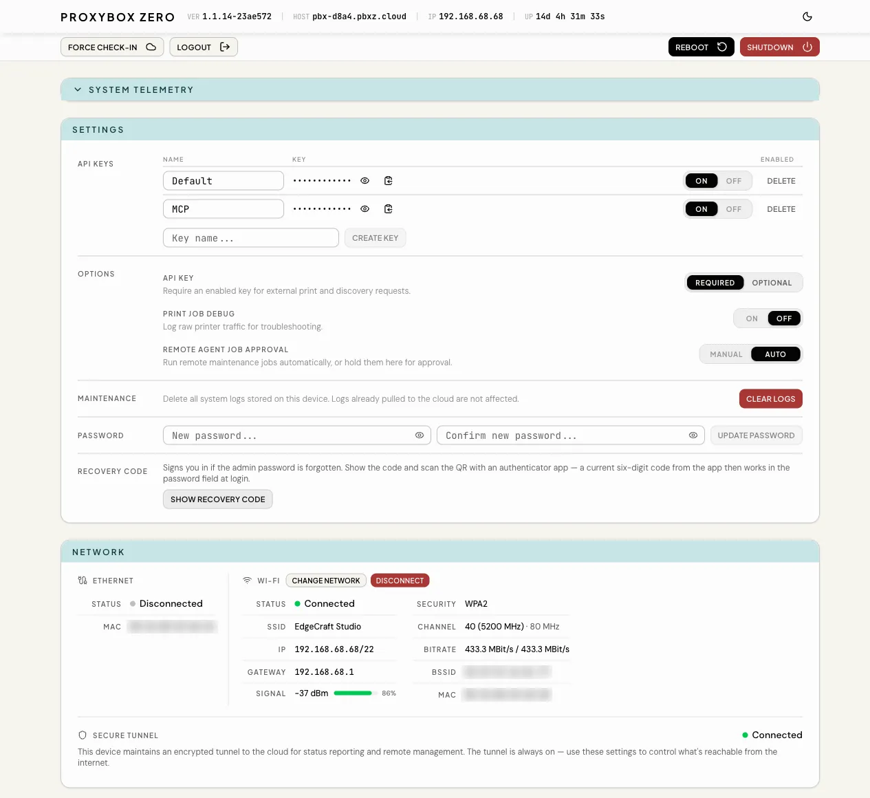Viewport: 870px width, 798px height.
Task: Click the Ethernet status Disconnected
Action: pos(171,604)
